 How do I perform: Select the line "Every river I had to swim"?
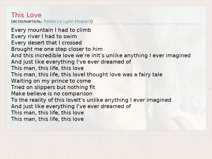44,36
